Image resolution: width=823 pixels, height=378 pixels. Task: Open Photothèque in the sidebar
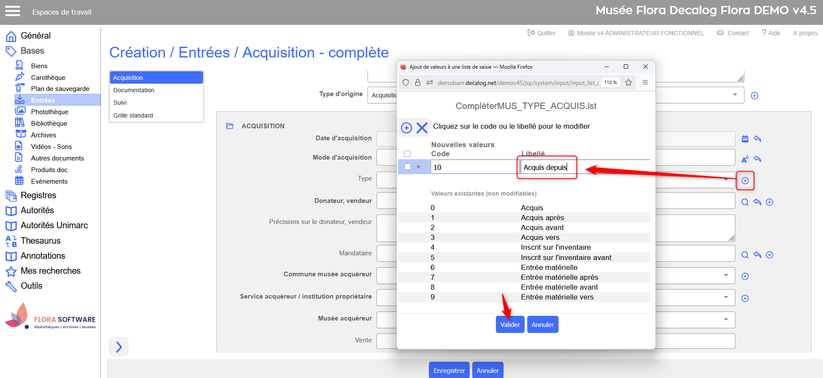click(x=49, y=112)
